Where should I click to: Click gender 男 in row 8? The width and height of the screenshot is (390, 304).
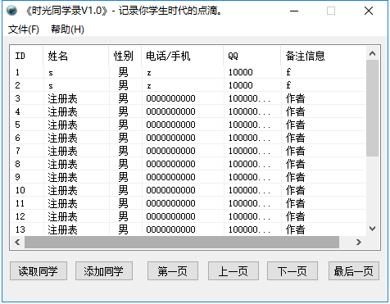coord(123,164)
